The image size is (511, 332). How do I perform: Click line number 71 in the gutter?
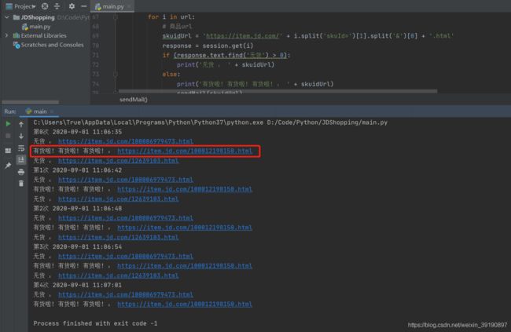point(95,55)
